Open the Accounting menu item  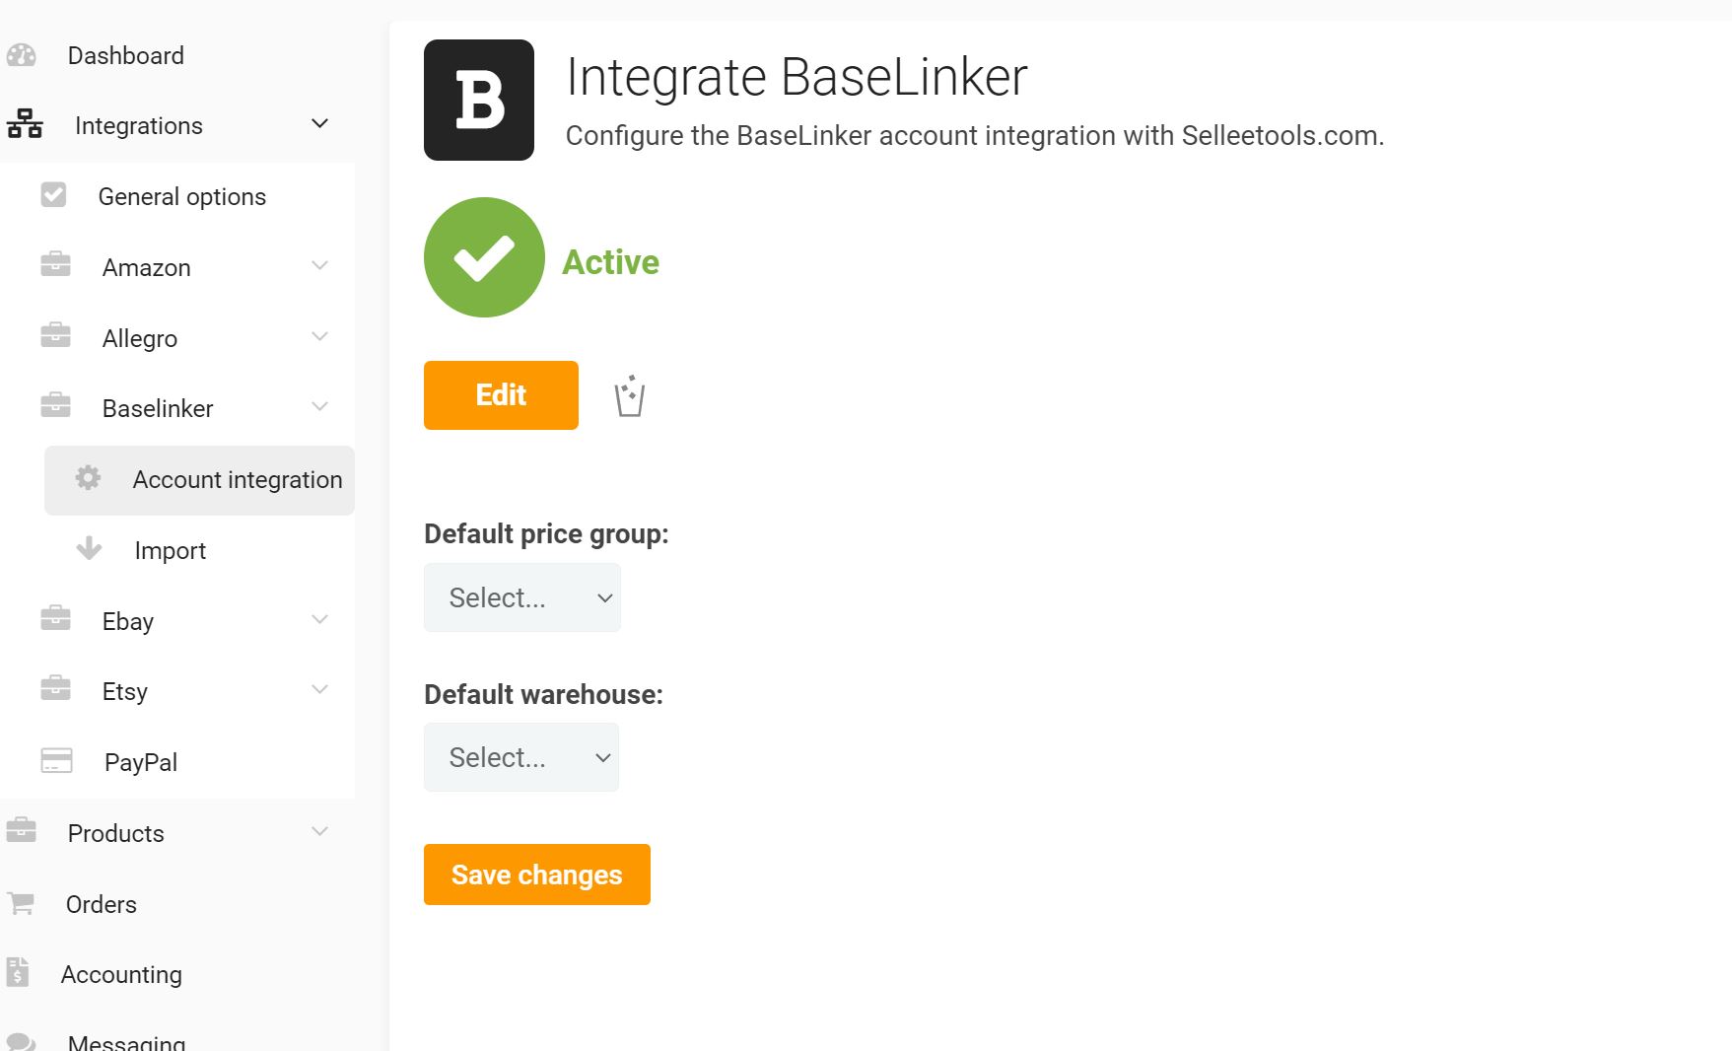(x=121, y=974)
